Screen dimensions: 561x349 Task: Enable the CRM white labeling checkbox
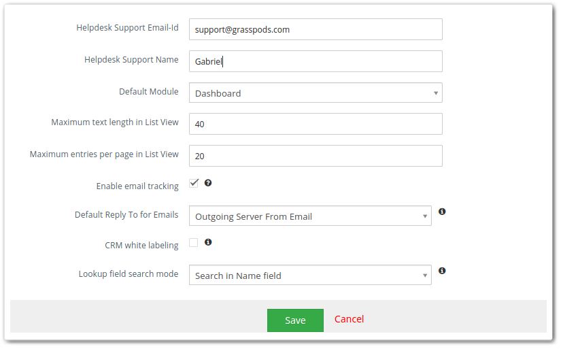point(194,242)
